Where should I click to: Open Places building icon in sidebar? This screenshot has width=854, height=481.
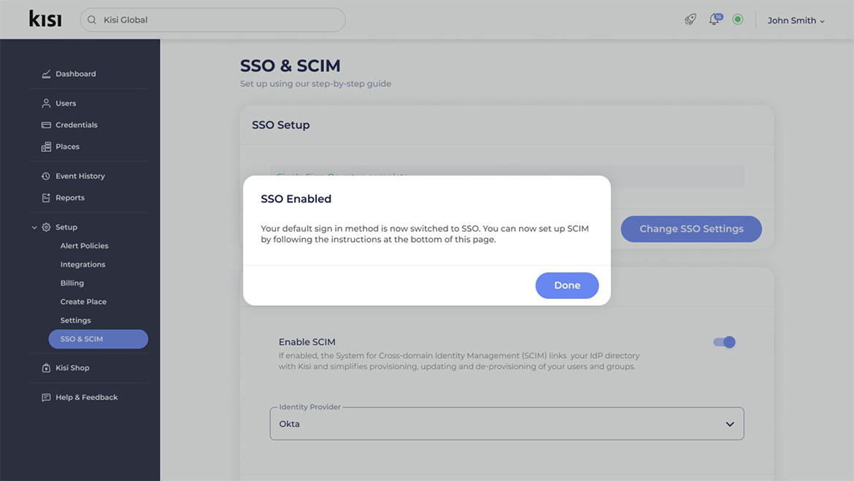point(46,146)
